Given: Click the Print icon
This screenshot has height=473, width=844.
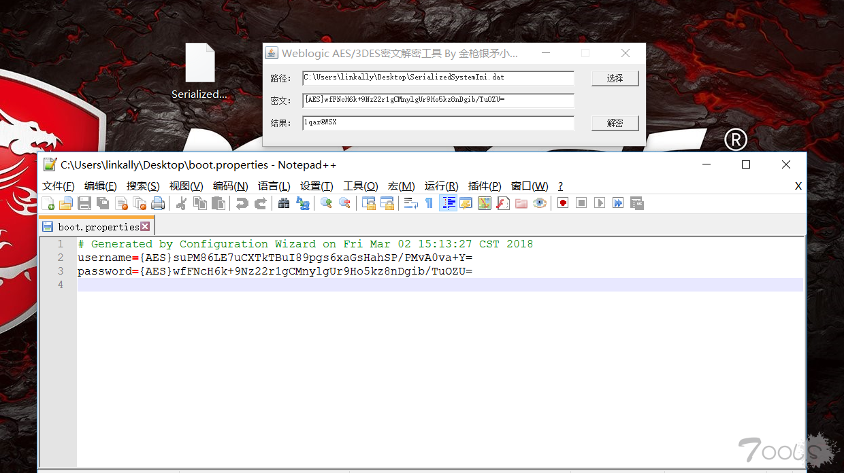Looking at the screenshot, I should click(x=158, y=203).
